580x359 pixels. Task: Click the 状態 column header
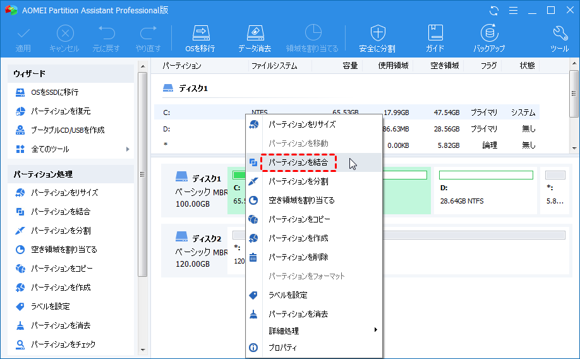[527, 66]
